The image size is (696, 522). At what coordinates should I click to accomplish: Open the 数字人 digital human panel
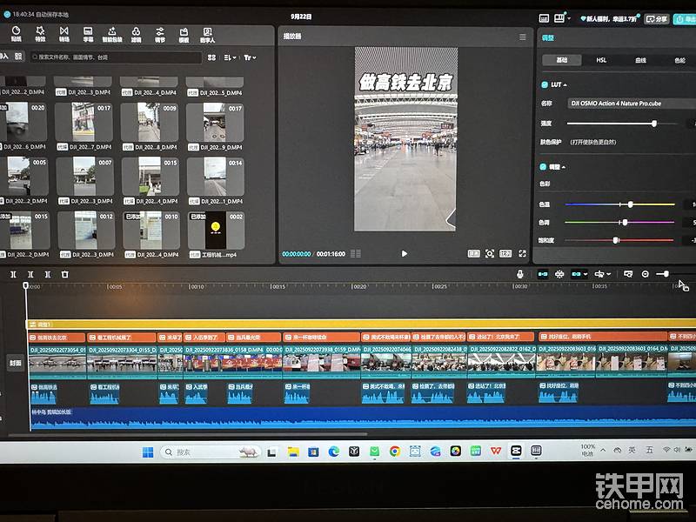pos(207,34)
